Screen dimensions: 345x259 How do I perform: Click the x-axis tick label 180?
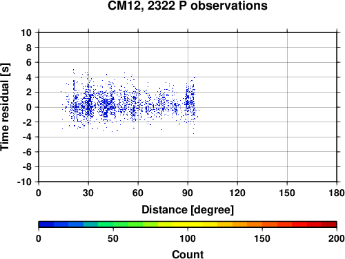(337, 193)
